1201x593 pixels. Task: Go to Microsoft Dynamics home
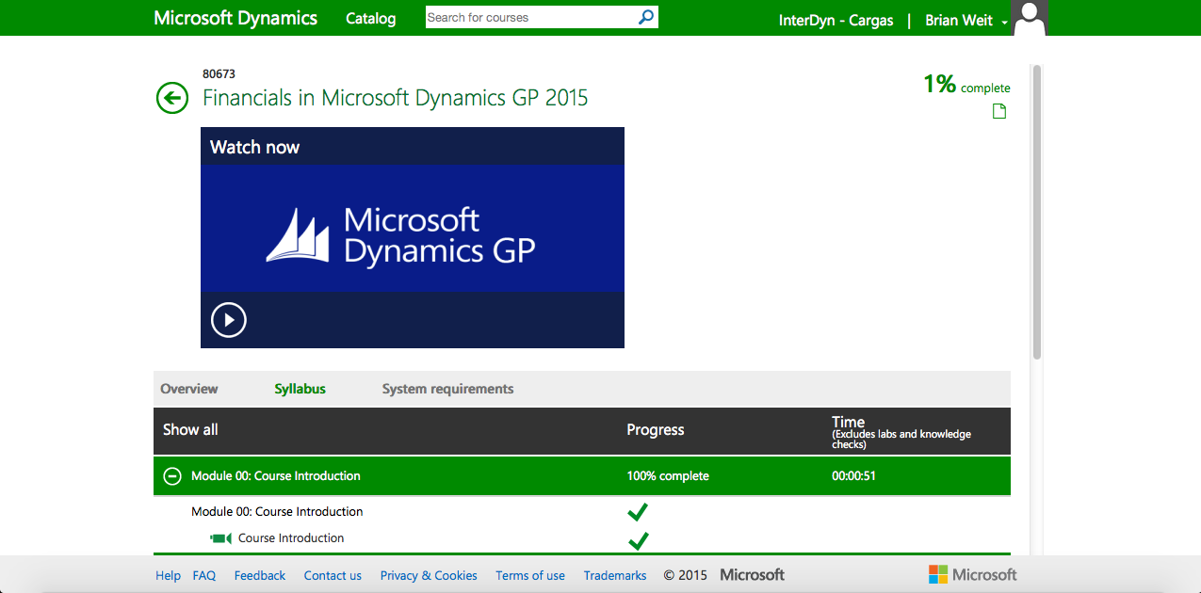(x=235, y=19)
